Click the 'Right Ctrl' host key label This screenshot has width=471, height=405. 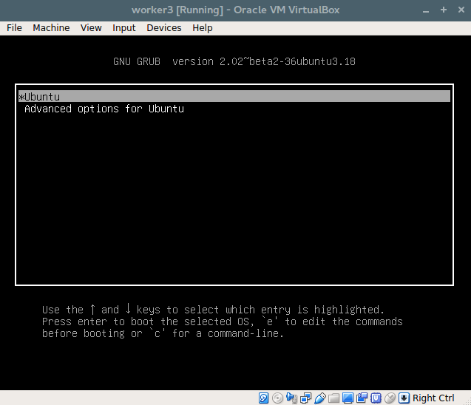[433, 398]
